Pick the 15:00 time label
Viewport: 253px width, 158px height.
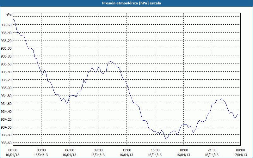coord(155,150)
